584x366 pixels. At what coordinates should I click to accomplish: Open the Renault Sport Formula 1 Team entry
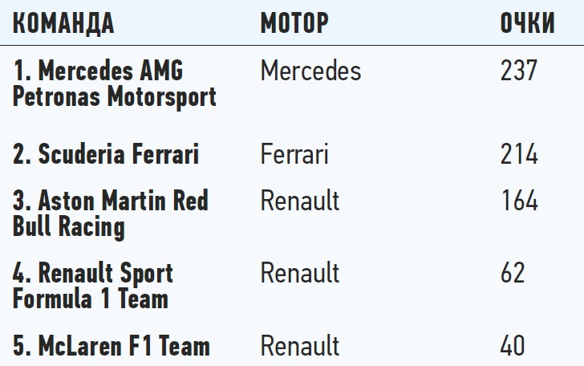point(93,286)
